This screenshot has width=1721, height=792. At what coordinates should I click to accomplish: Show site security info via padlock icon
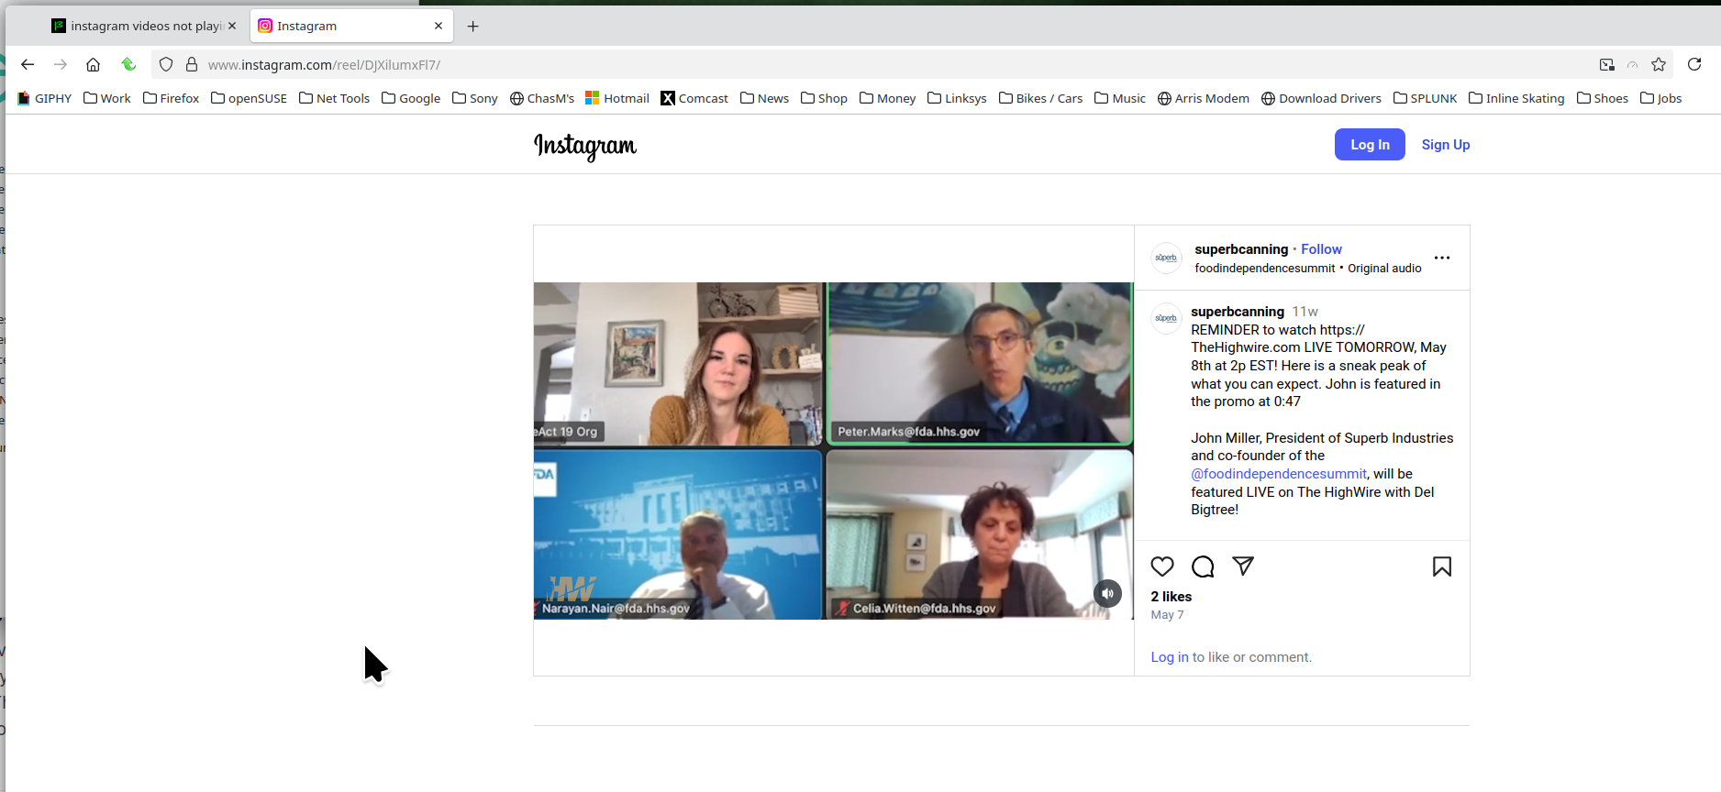[192, 64]
